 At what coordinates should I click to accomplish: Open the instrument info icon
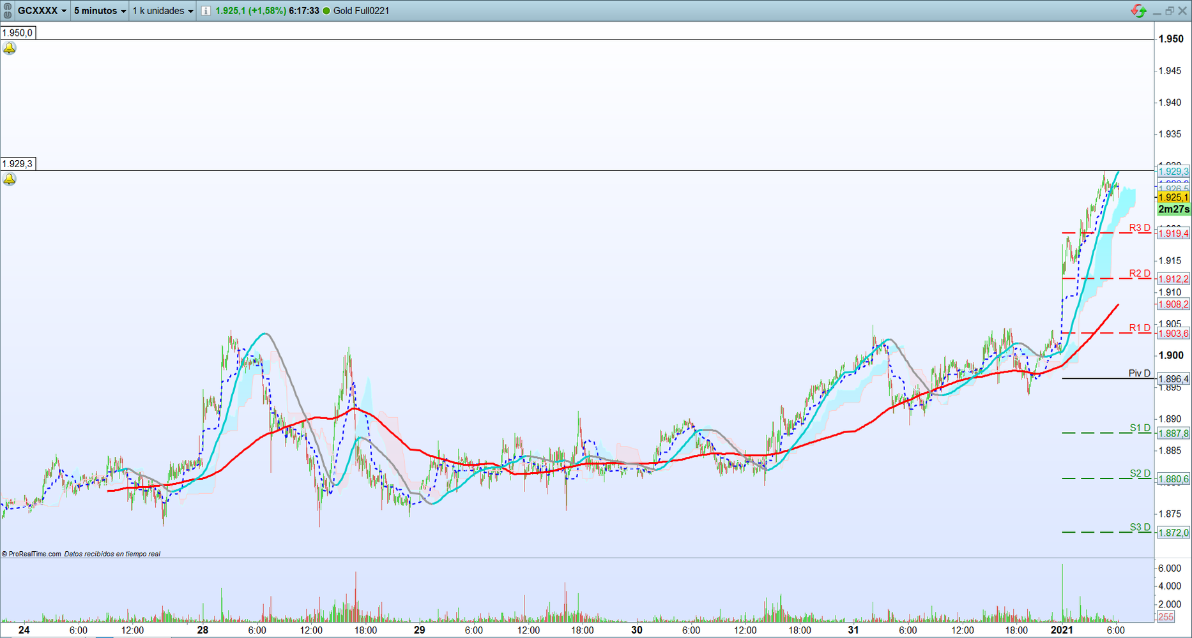206,11
